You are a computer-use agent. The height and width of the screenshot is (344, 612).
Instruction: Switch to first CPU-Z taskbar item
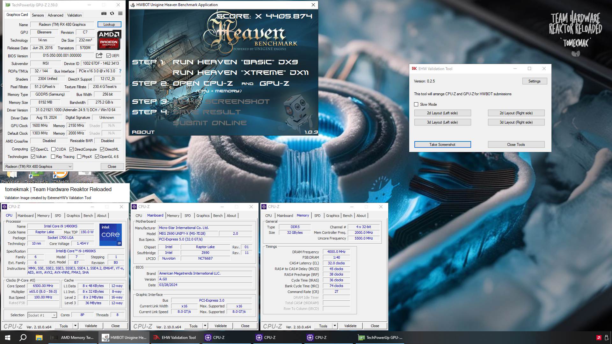point(226,338)
